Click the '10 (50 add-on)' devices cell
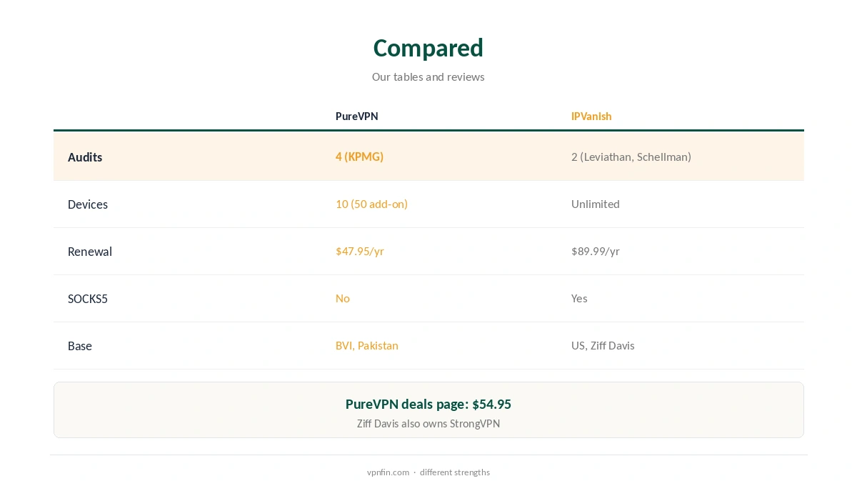 pyautogui.click(x=371, y=204)
